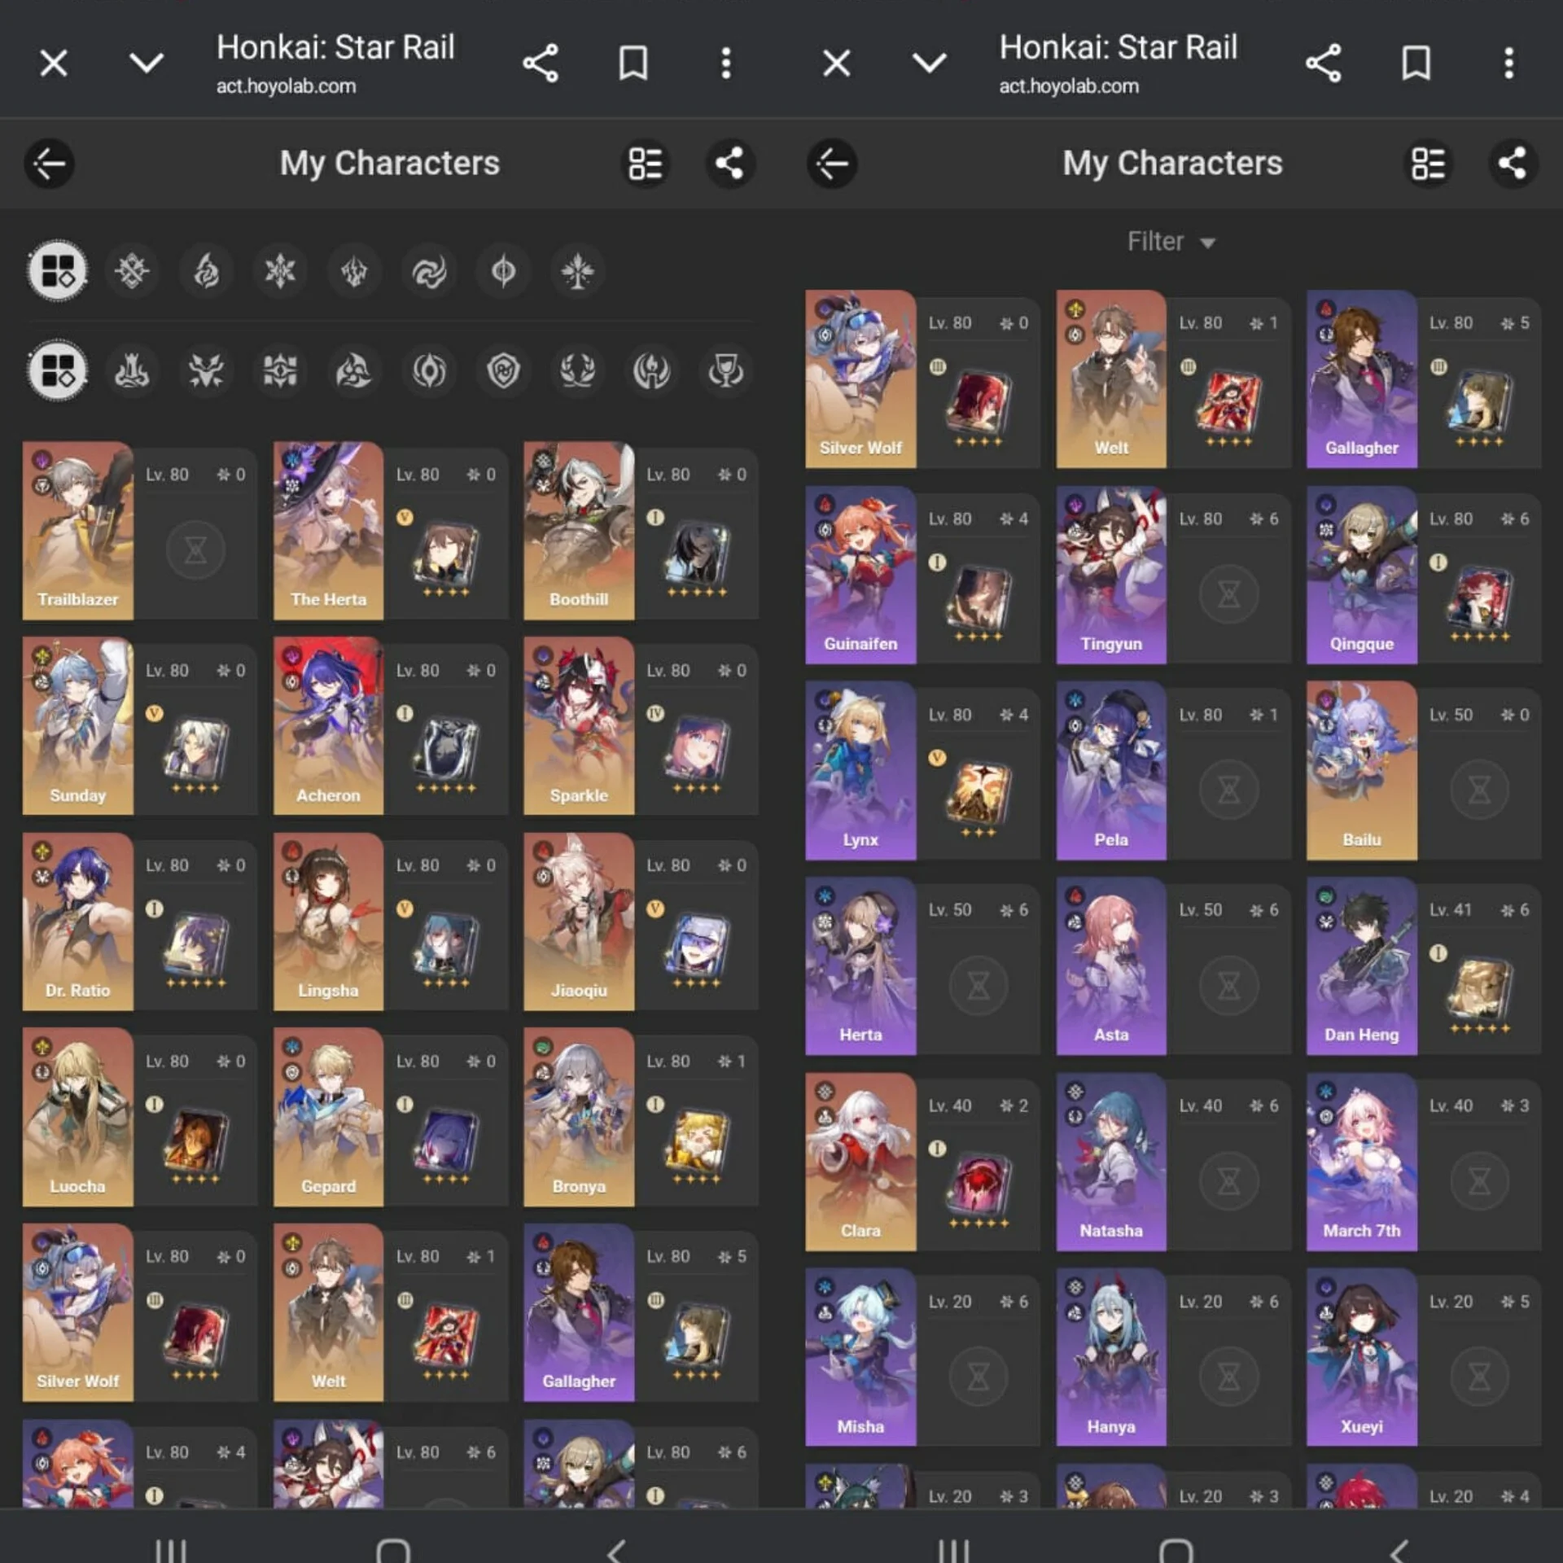Select the March 7th character card
The image size is (1563, 1563).
pyautogui.click(x=1425, y=1162)
